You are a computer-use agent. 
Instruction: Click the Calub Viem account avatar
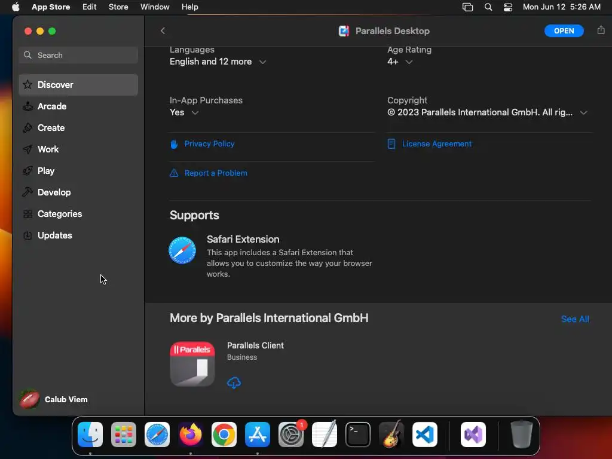(30, 399)
